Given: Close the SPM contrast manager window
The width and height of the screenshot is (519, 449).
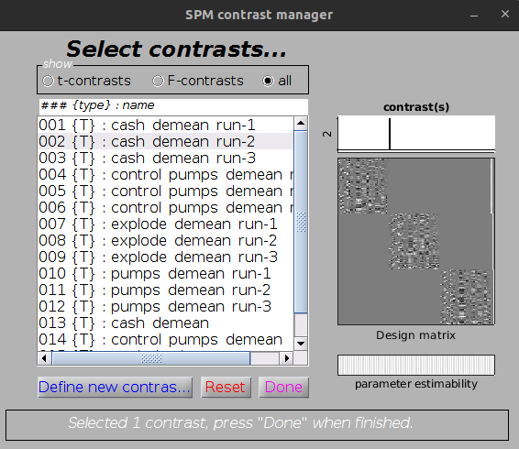Looking at the screenshot, I should coord(504,14).
